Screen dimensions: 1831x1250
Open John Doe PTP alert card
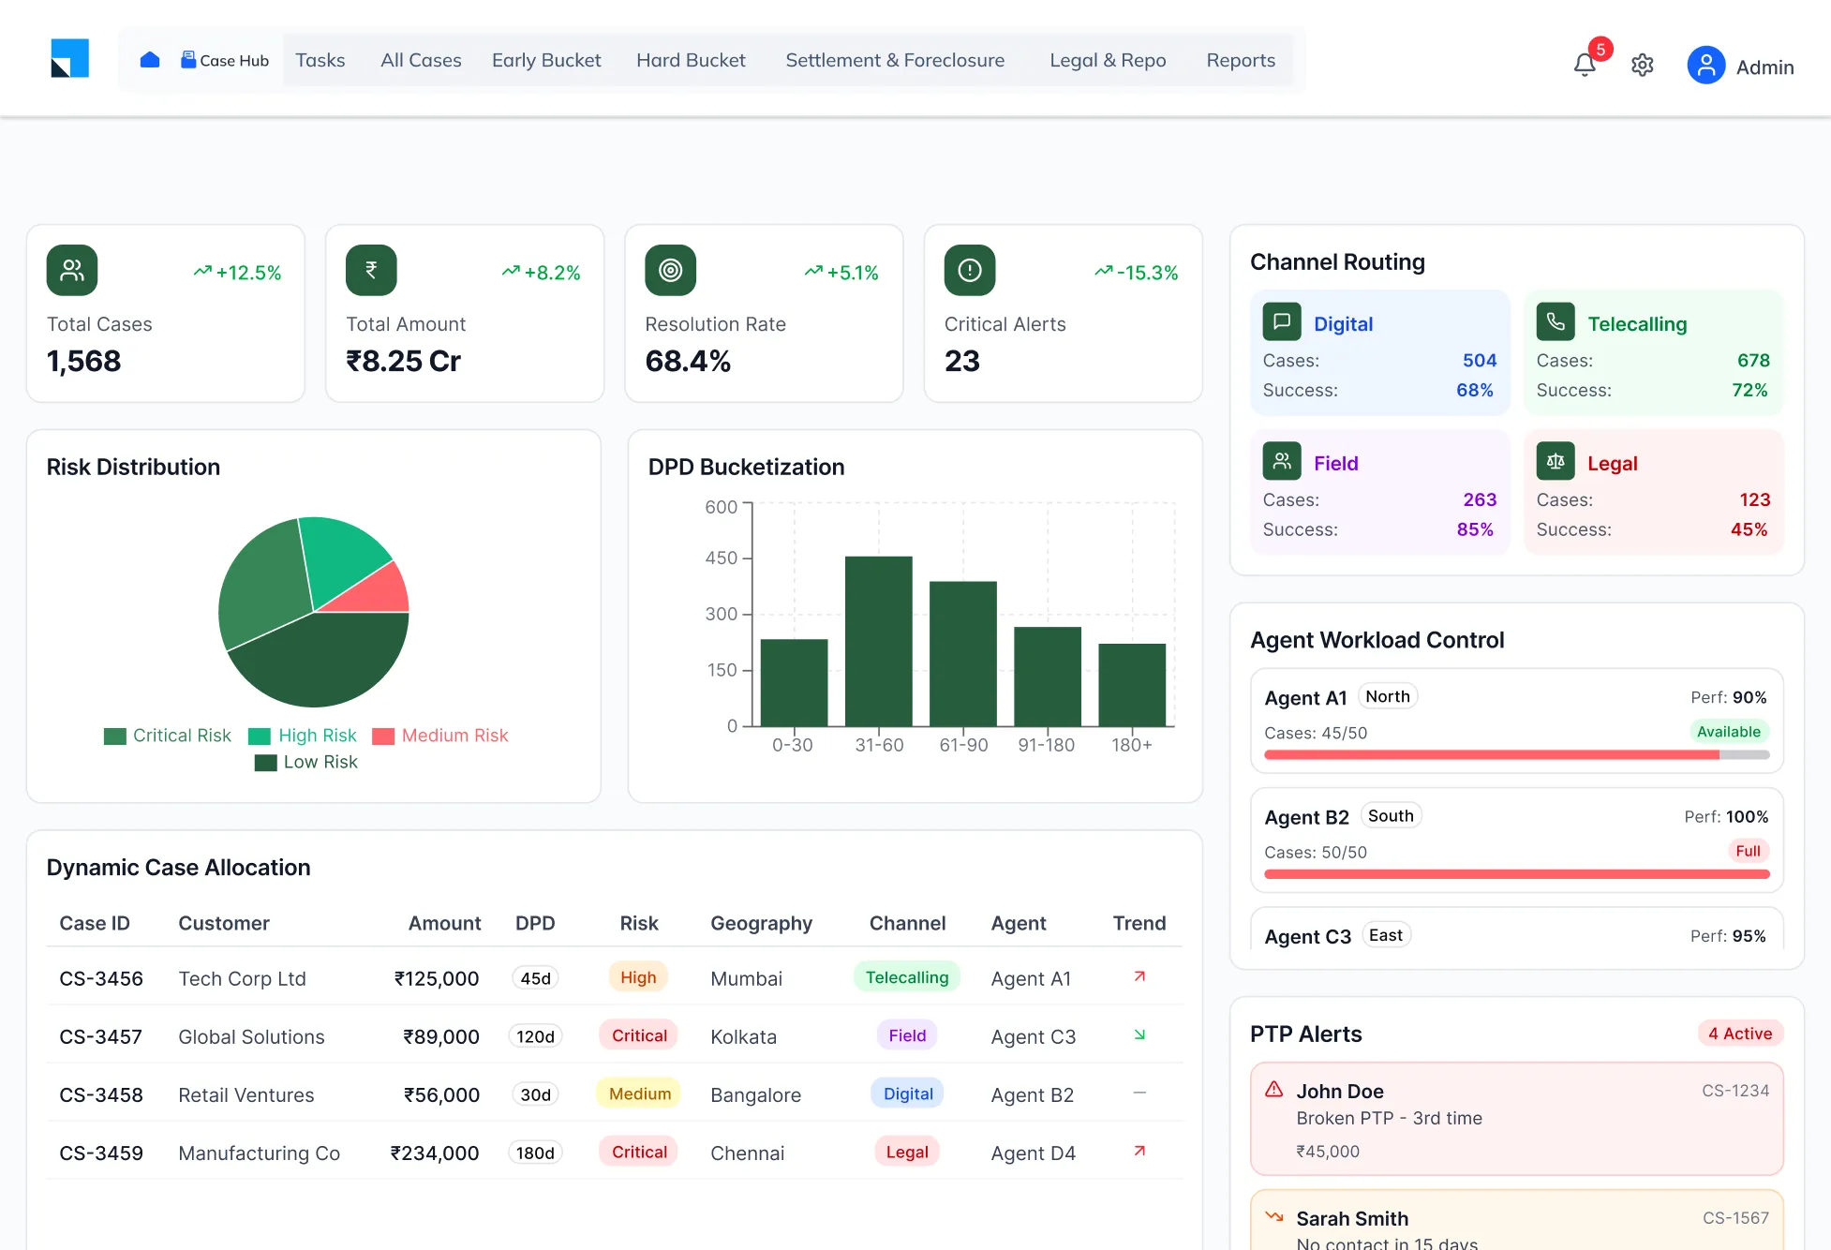pos(1516,1119)
